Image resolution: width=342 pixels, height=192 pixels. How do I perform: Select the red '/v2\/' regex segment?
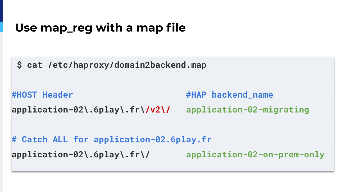(158, 110)
